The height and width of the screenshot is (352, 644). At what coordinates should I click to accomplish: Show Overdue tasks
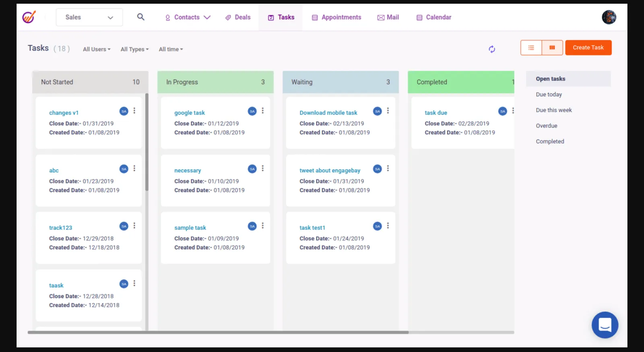pos(547,126)
